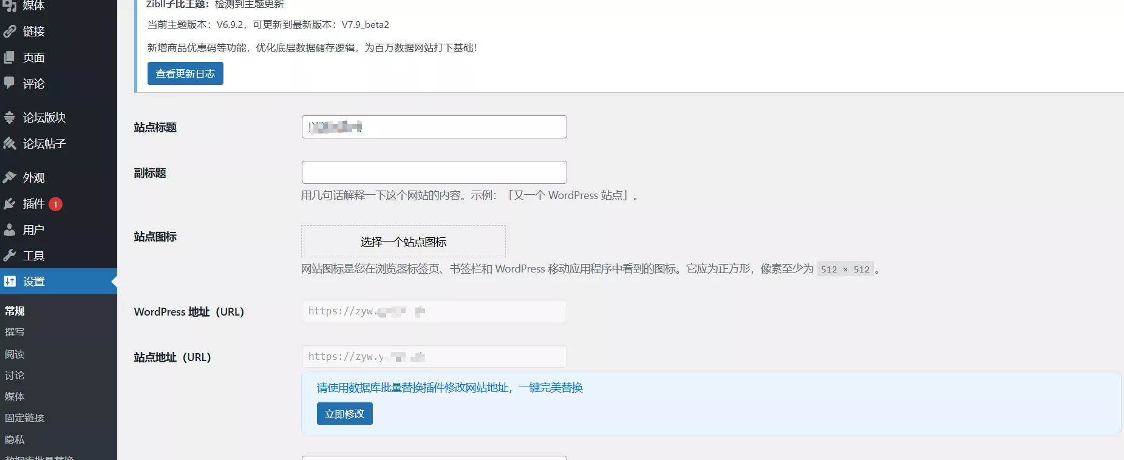
Task: Click the database replace plugin notice link
Action: tap(449, 387)
